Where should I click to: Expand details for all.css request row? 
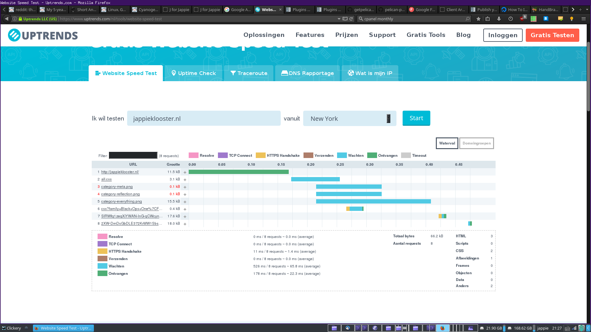coord(185,180)
